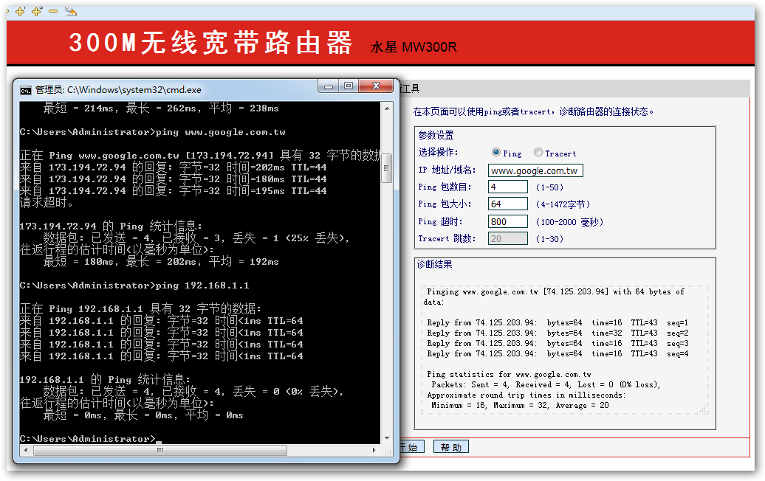Click the 选择操作 label
Screen dimensions: 765x481
coord(438,152)
